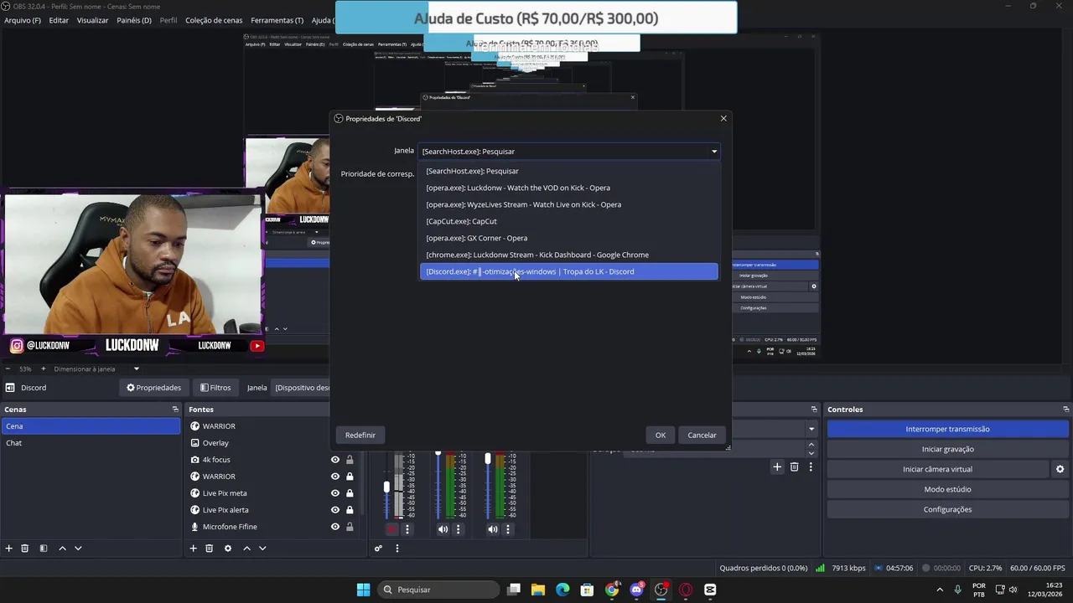Remove transition with trash icon
1073x603 pixels.
tap(795, 466)
